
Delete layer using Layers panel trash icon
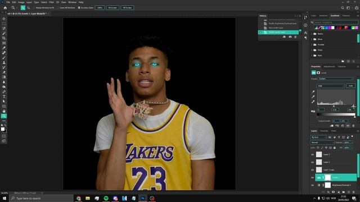pos(354,192)
